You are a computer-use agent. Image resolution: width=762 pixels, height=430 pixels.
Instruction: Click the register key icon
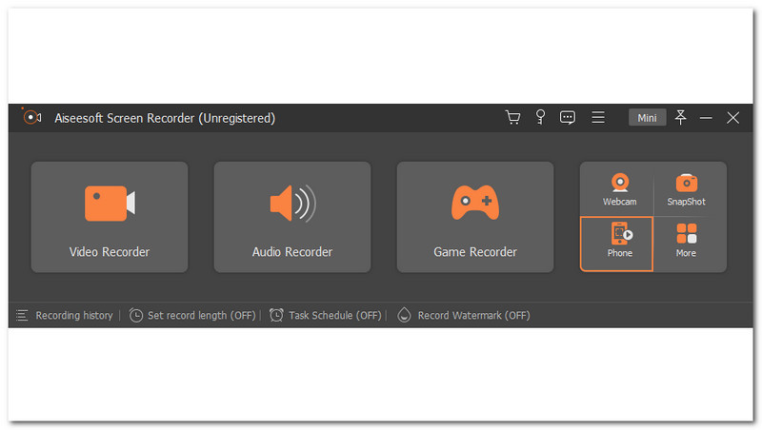pos(540,117)
